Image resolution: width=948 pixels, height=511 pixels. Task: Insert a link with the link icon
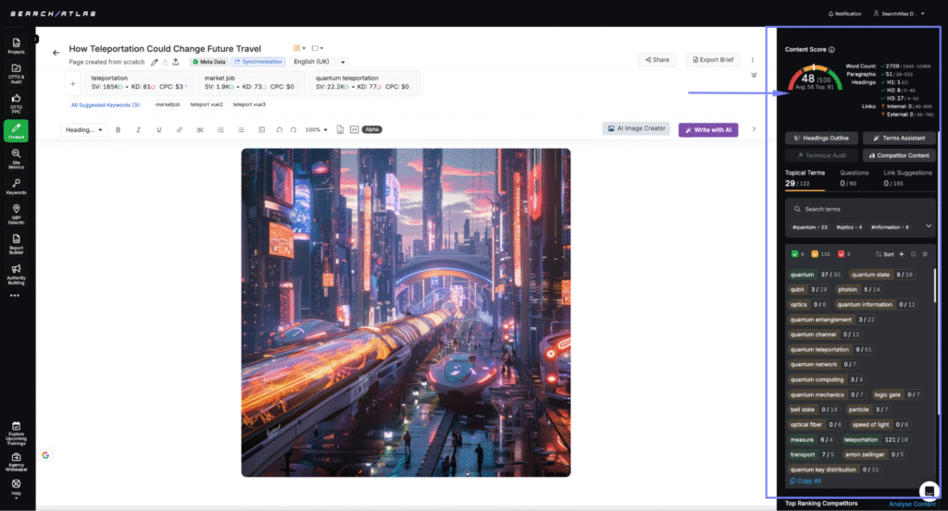click(x=180, y=129)
